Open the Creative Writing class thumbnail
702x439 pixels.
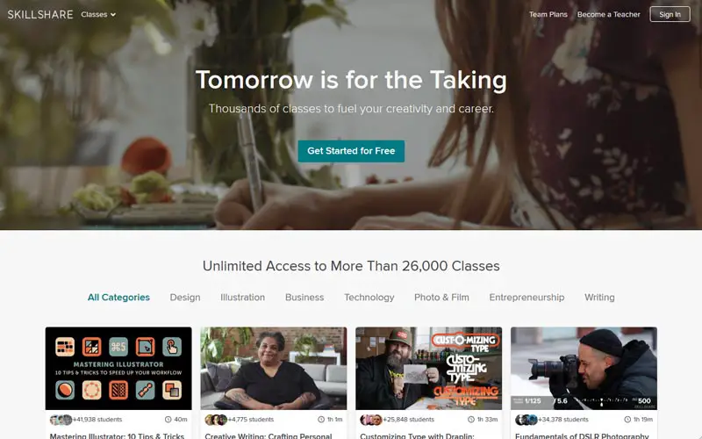point(274,368)
